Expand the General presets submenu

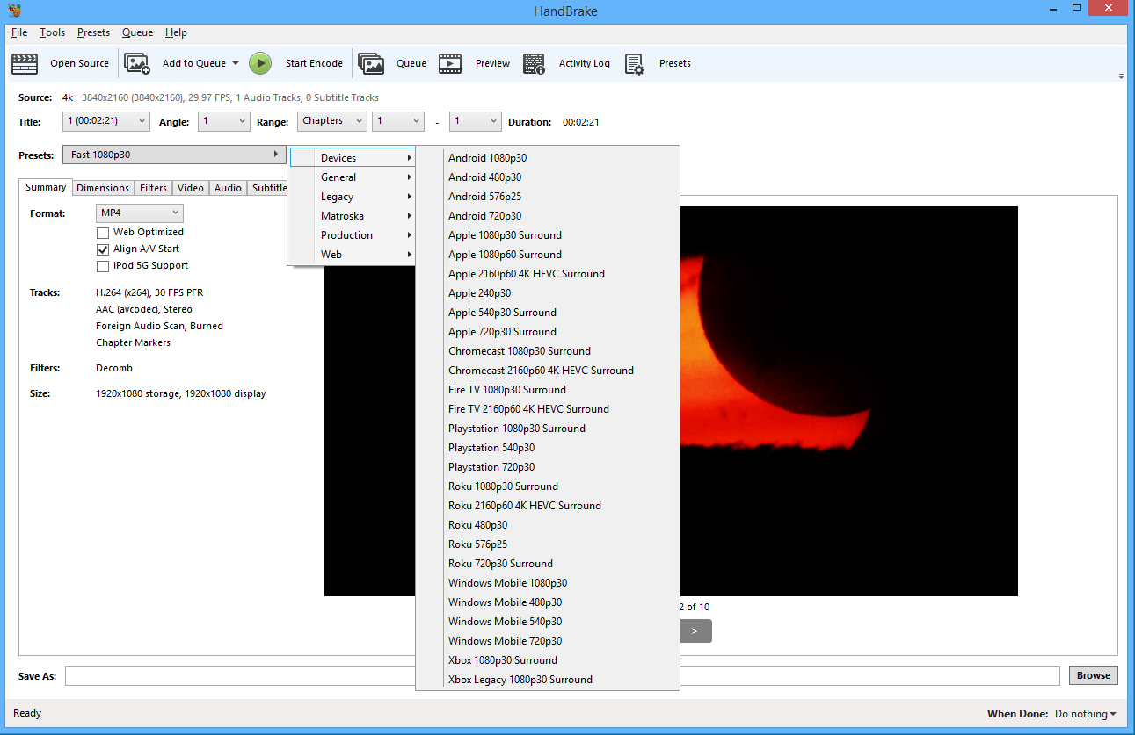point(352,177)
